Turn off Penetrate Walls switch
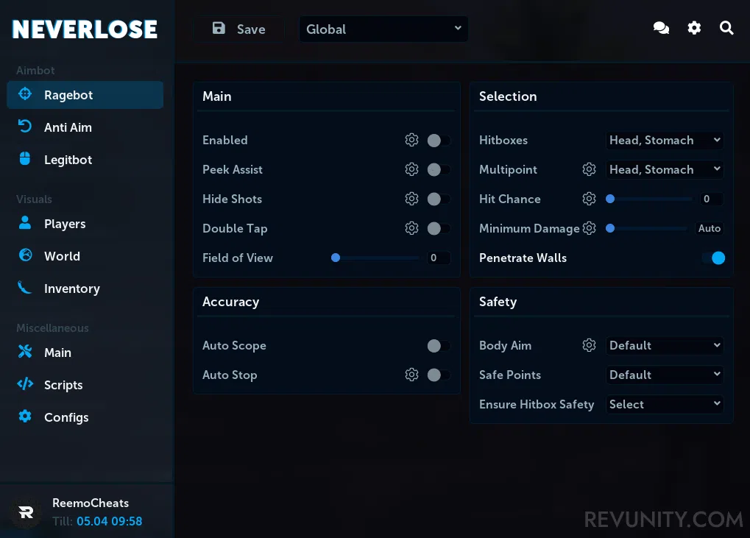Viewport: 750px width, 538px height. [713, 258]
